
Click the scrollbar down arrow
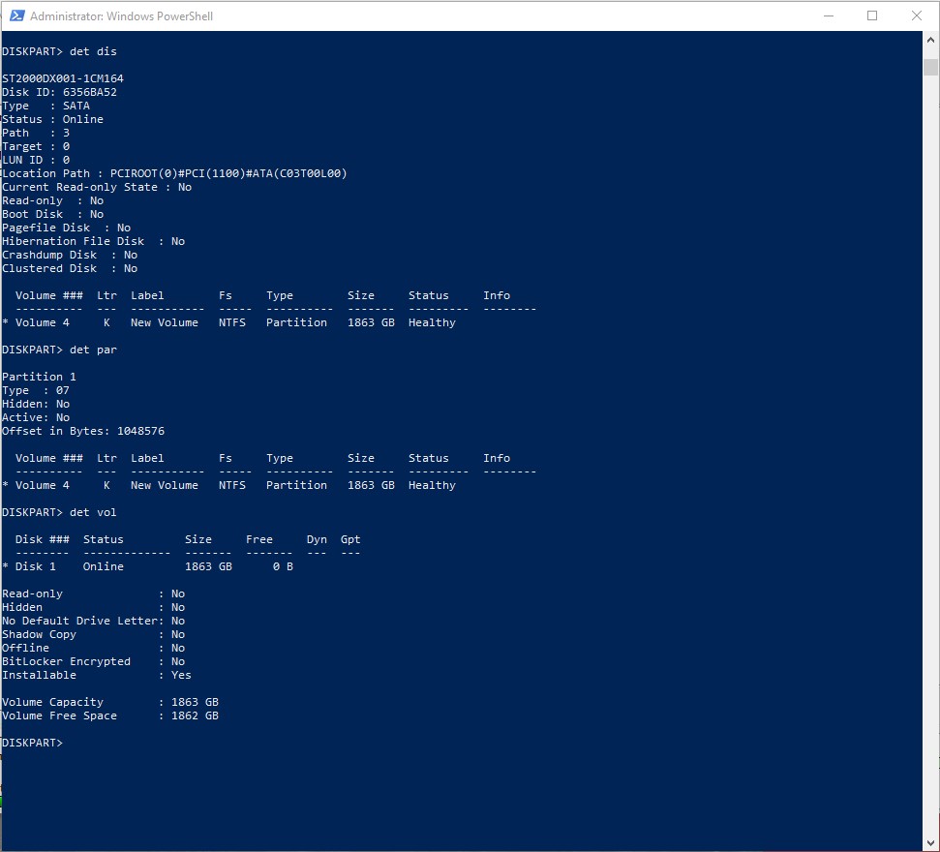(930, 842)
